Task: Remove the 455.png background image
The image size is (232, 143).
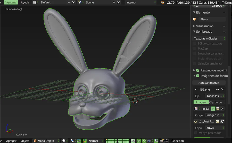Action: point(222,89)
